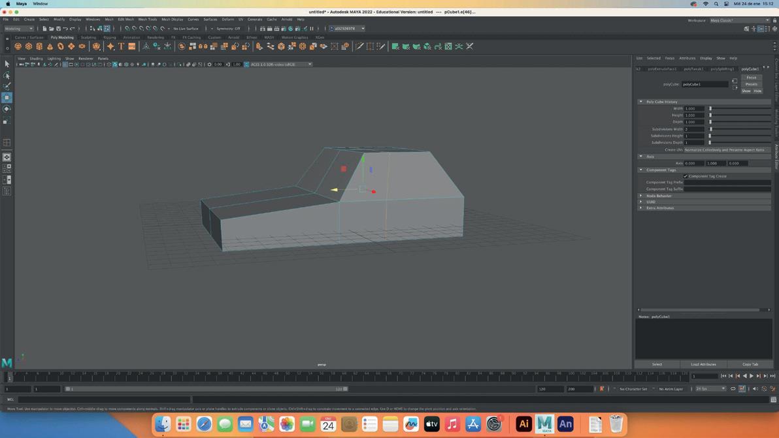The height and width of the screenshot is (438, 779).
Task: Click the New Scene icon
Action: pyautogui.click(x=44, y=29)
